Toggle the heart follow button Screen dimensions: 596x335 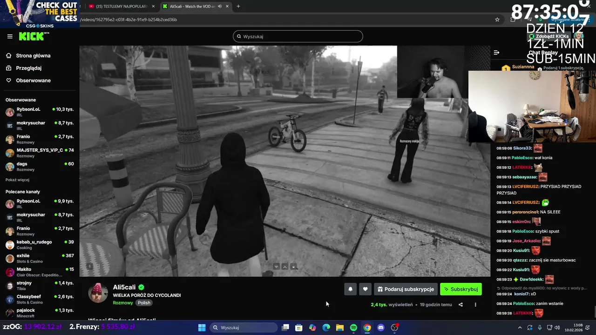(365, 289)
